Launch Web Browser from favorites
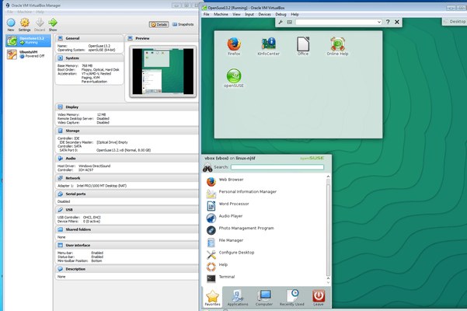467x311 pixels. [x=265, y=180]
